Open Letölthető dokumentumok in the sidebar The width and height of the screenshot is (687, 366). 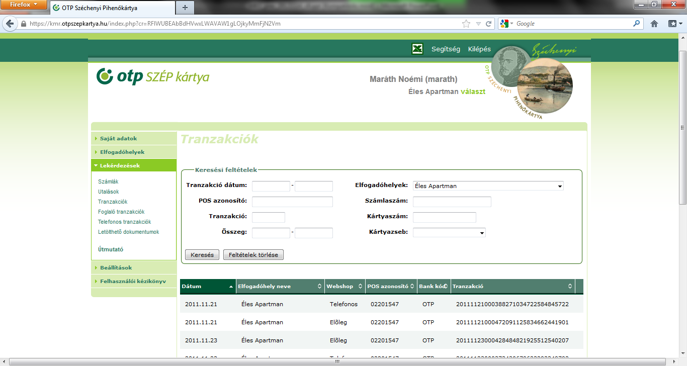click(x=129, y=232)
